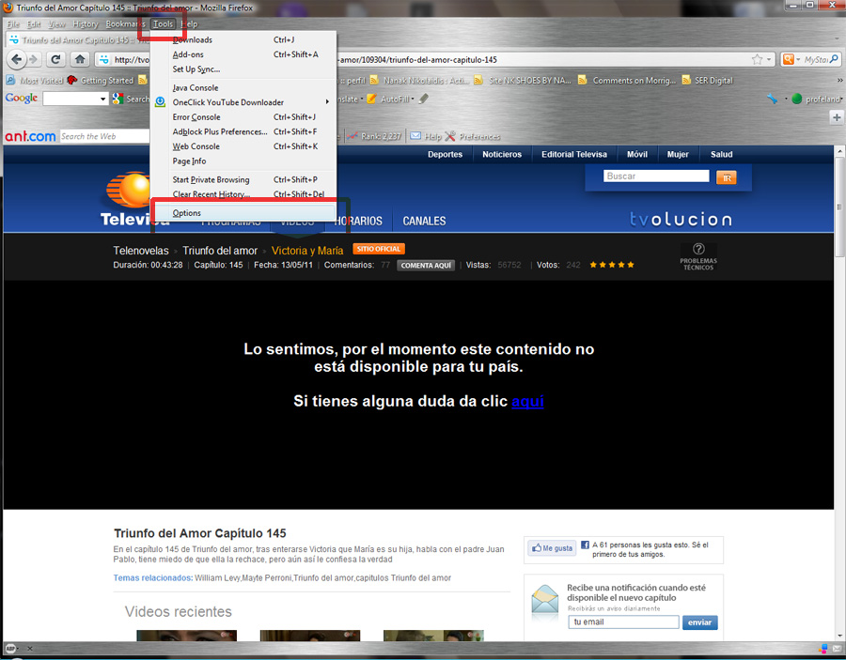Choose Clear Recent History... entry
The height and width of the screenshot is (660, 846).
click(243, 194)
